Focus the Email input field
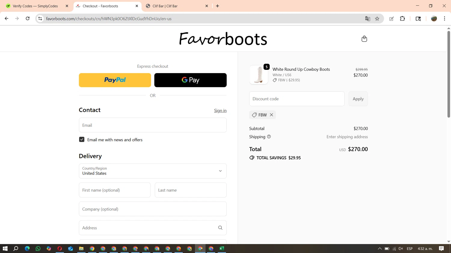 point(153,125)
